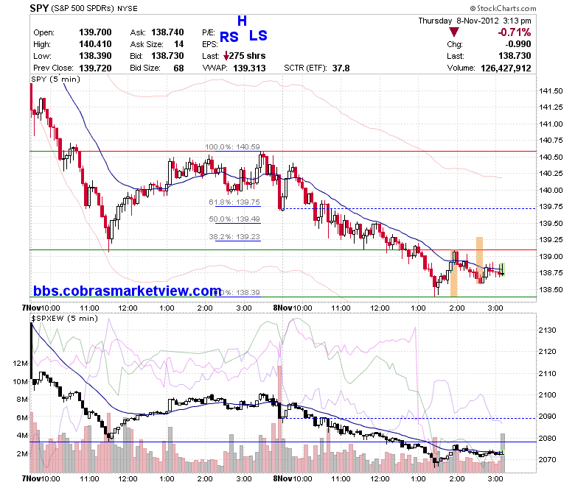Click the blue RS annotation label
The height and width of the screenshot is (485, 575).
(x=229, y=37)
